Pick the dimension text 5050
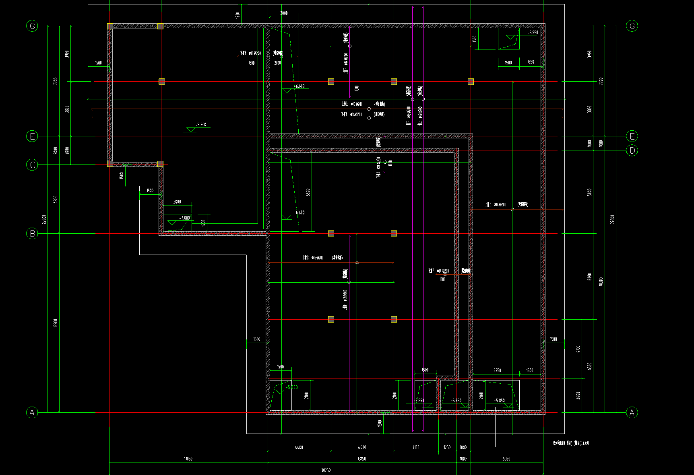This screenshot has height=475, width=694. pos(506,459)
